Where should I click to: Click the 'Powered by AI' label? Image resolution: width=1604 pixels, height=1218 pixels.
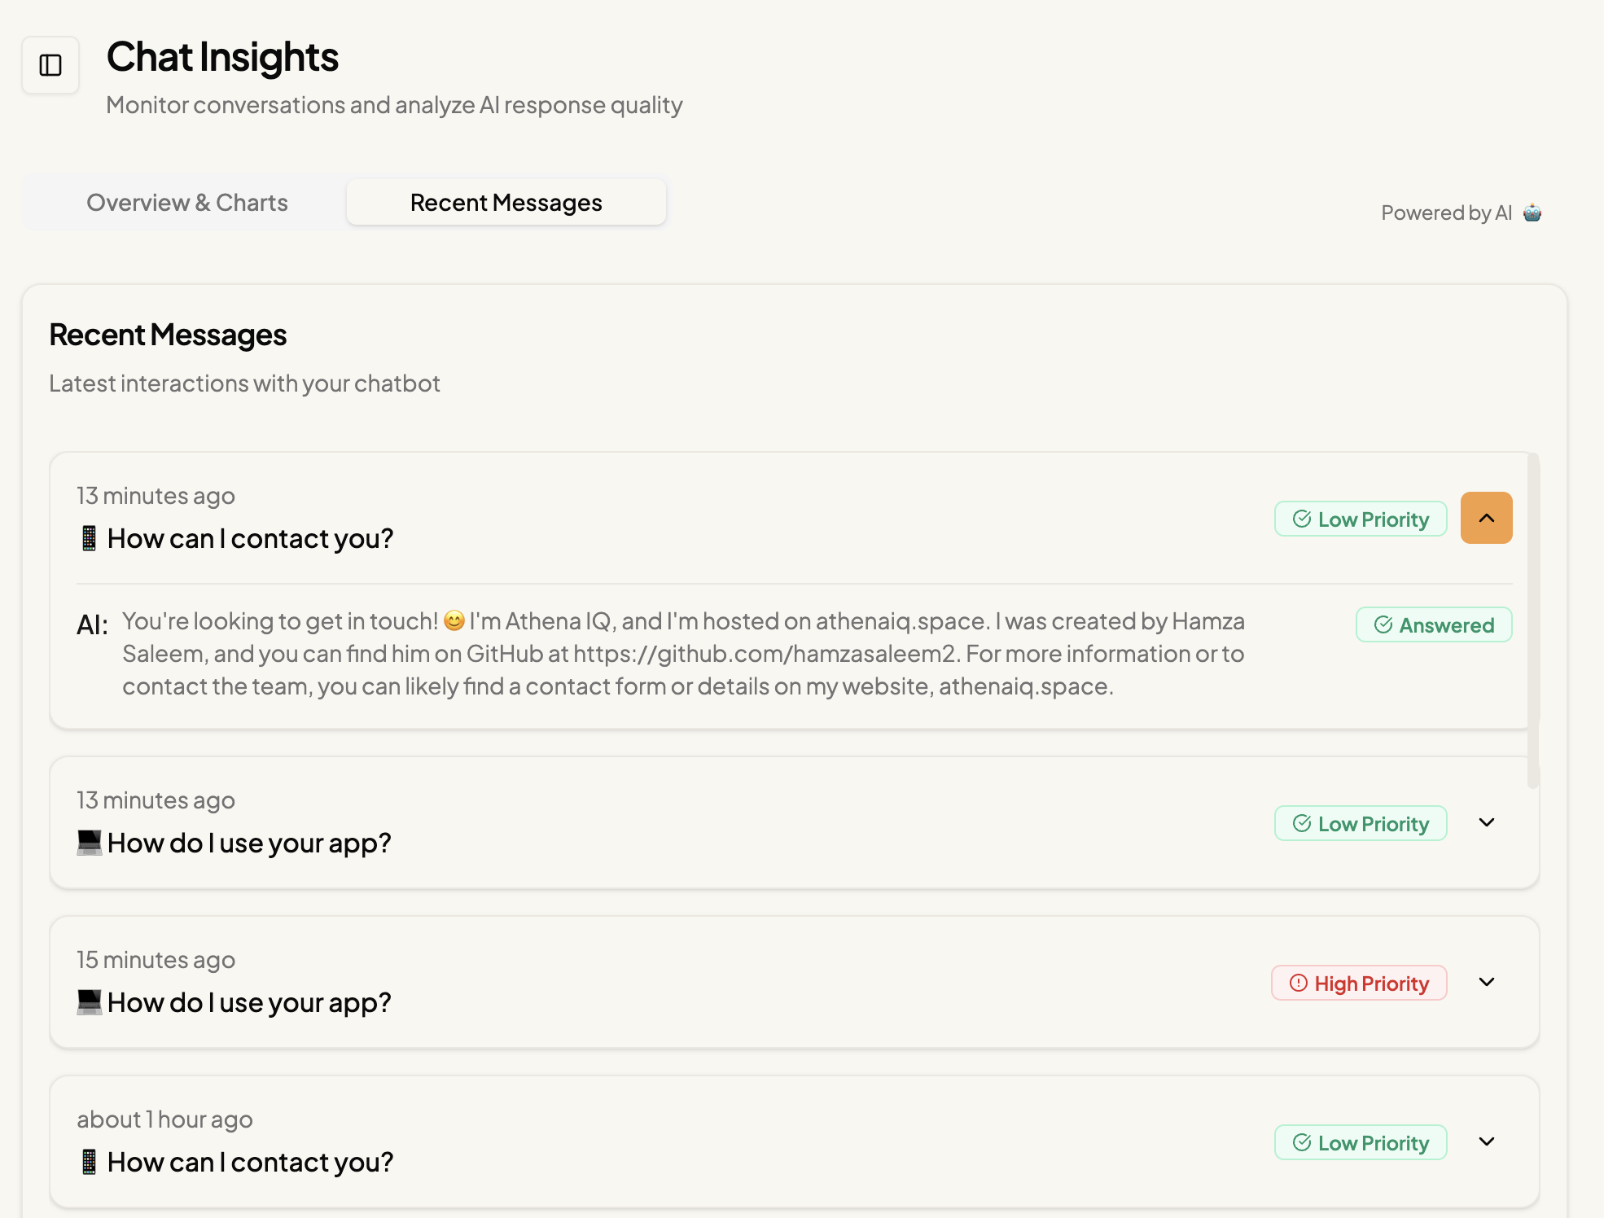point(1445,212)
